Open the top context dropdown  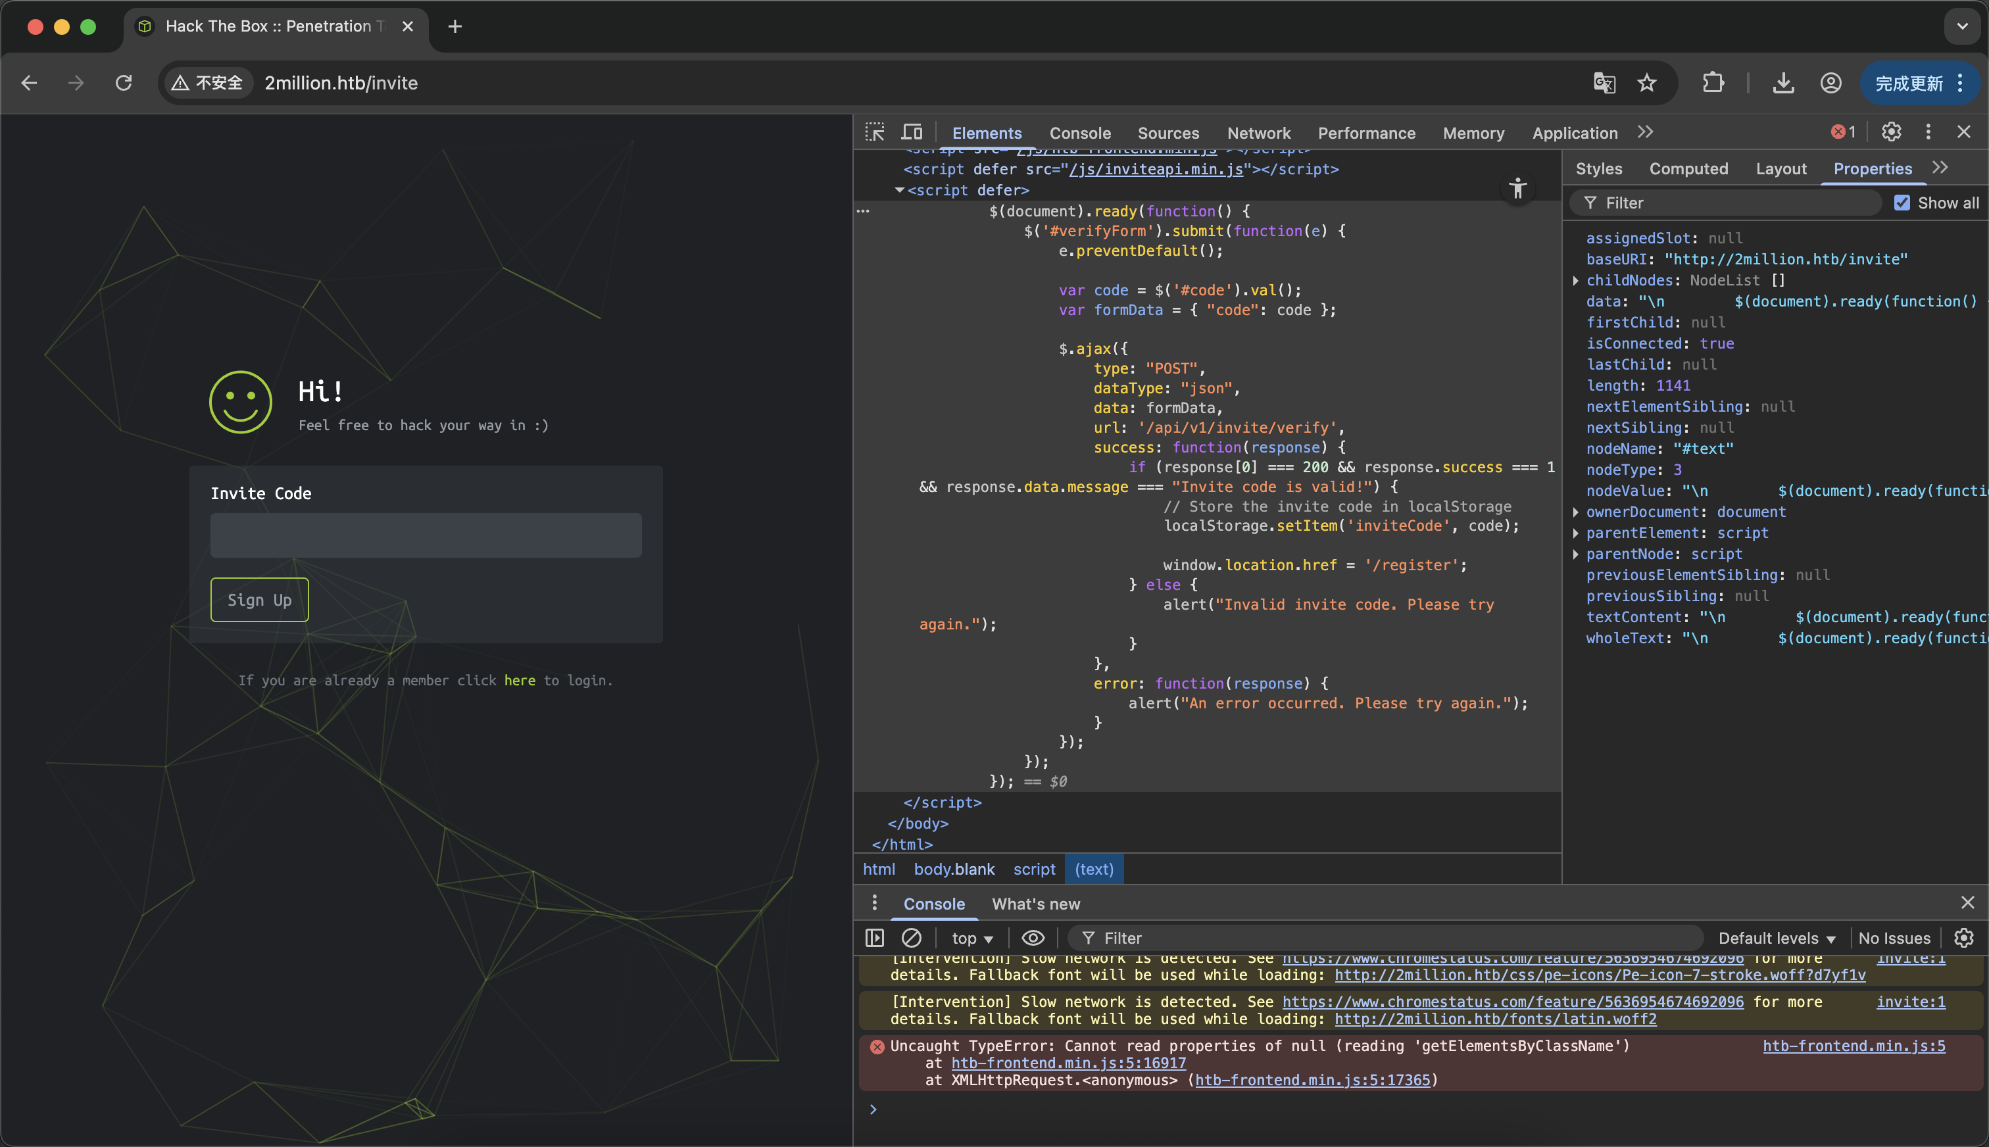(972, 939)
